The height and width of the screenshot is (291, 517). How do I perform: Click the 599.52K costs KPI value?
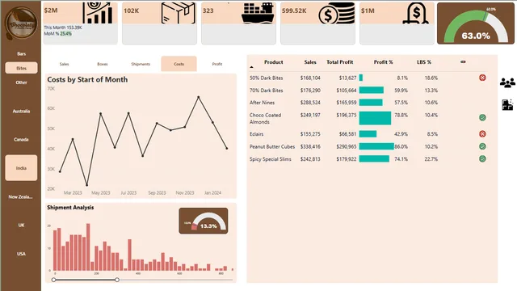tap(294, 11)
